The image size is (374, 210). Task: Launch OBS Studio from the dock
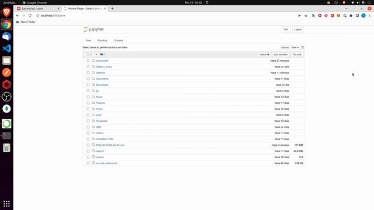[x=6, y=97]
